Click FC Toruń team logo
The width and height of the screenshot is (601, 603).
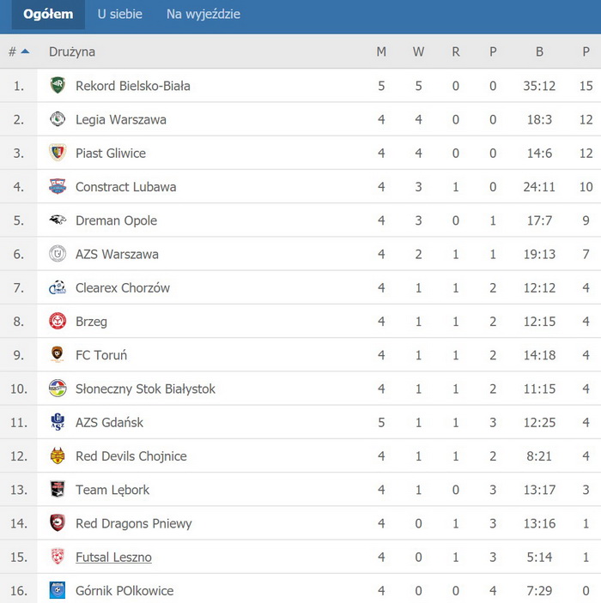[x=58, y=354]
